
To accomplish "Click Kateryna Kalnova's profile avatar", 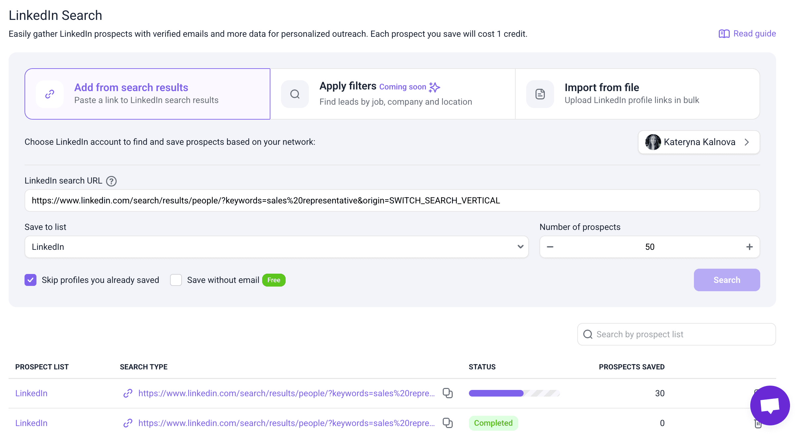I will point(653,142).
